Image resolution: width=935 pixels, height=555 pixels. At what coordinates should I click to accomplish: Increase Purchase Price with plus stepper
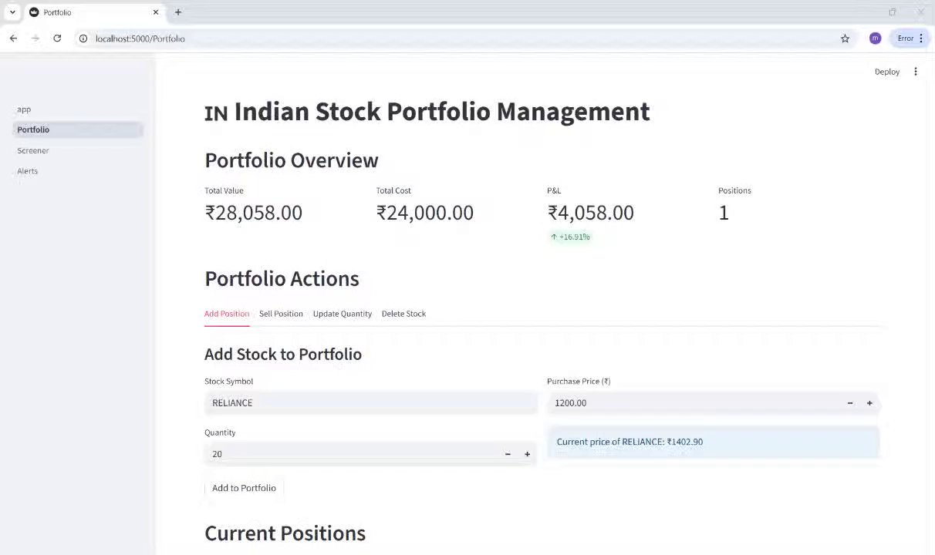(869, 403)
